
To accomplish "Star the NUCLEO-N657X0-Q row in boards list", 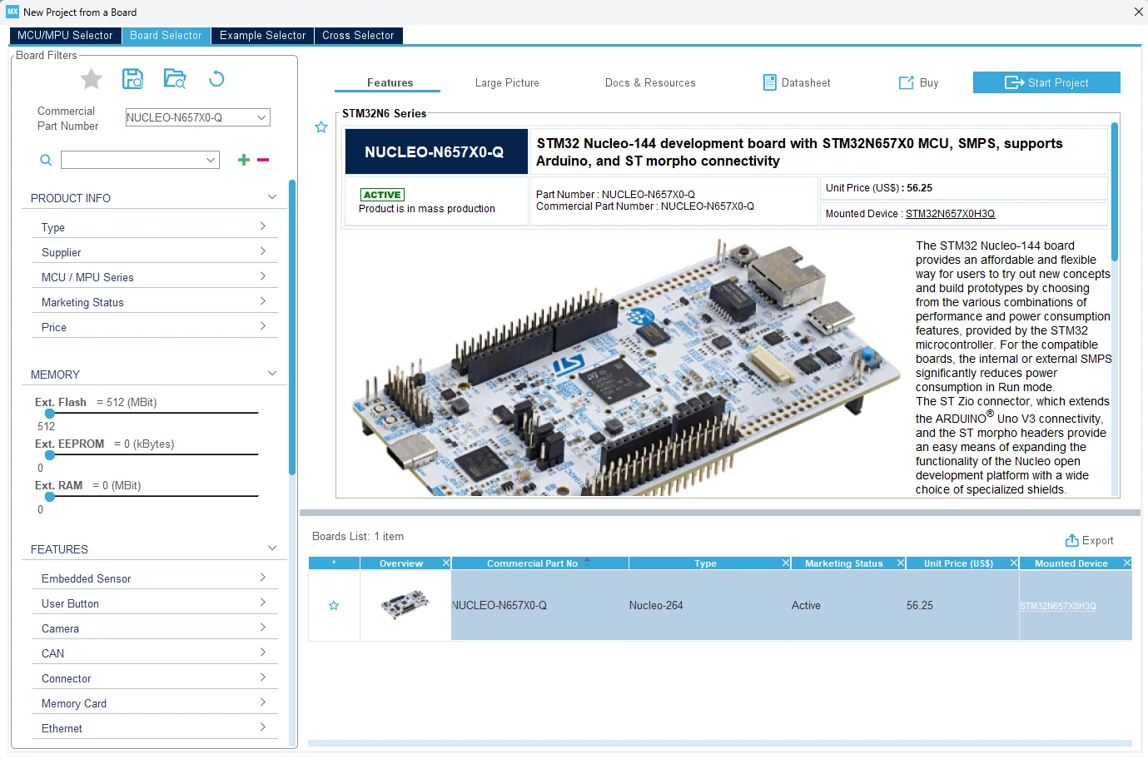I will pyautogui.click(x=334, y=605).
